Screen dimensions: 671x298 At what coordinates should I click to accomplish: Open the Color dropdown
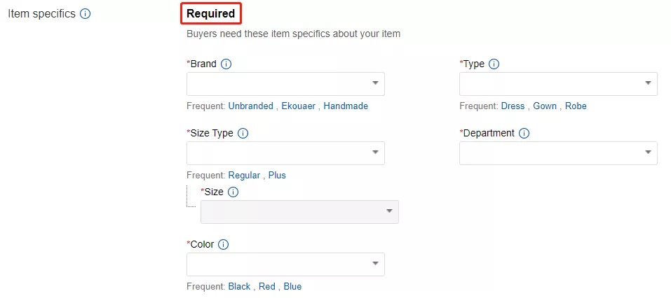(285, 264)
